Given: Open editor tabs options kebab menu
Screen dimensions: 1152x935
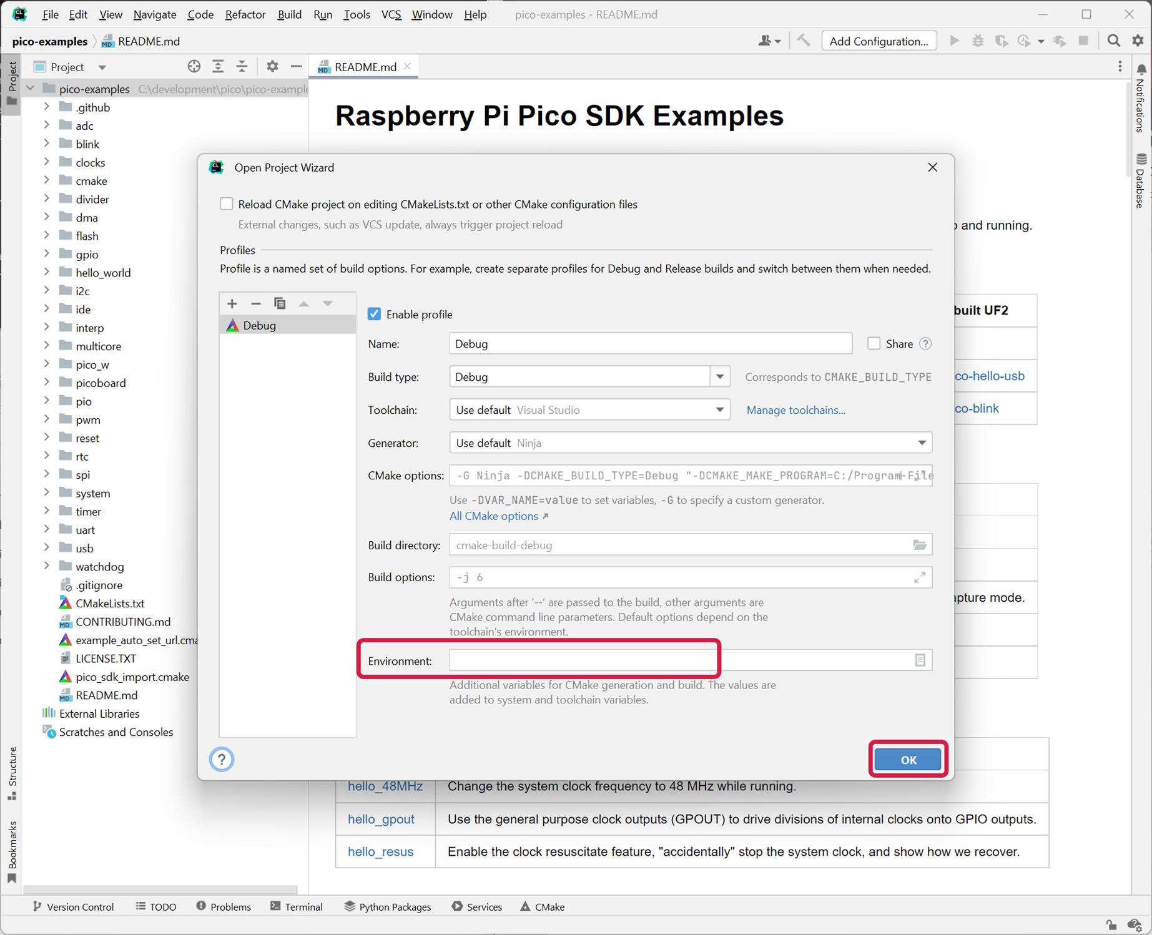Looking at the screenshot, I should [x=1120, y=67].
